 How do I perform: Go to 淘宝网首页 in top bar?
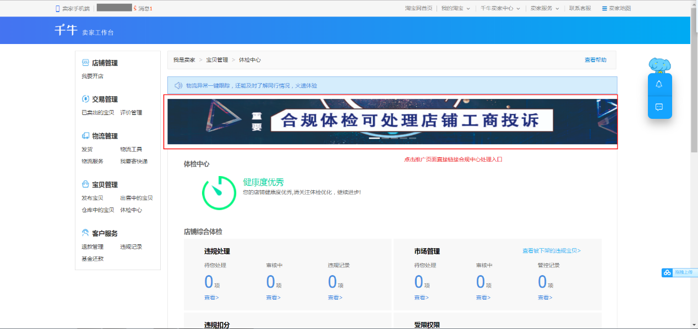point(418,8)
